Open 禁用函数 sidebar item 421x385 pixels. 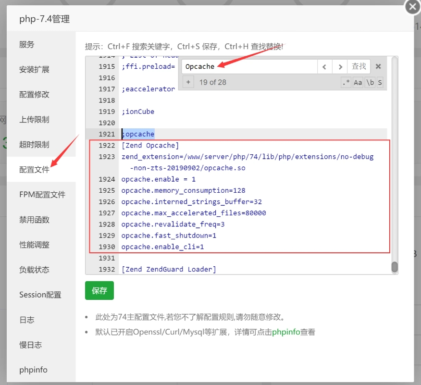pyautogui.click(x=34, y=220)
